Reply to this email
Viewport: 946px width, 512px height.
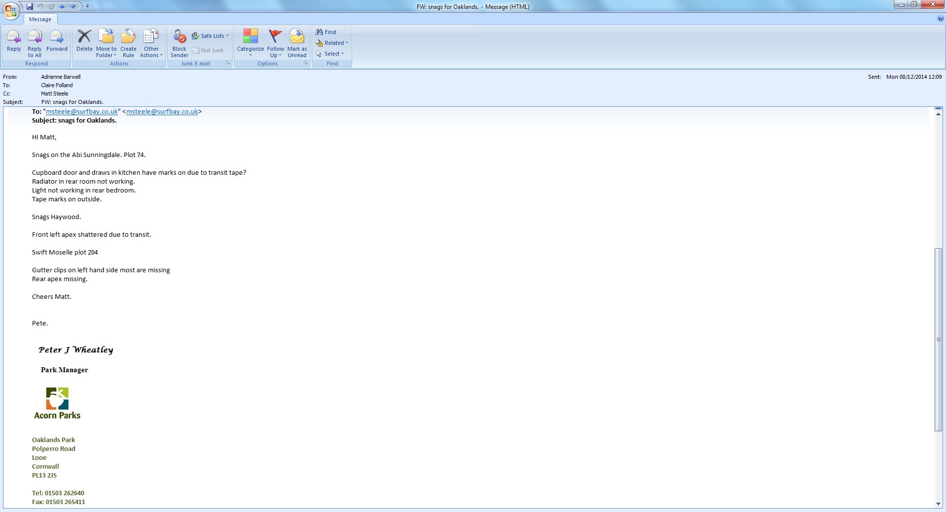click(x=14, y=41)
